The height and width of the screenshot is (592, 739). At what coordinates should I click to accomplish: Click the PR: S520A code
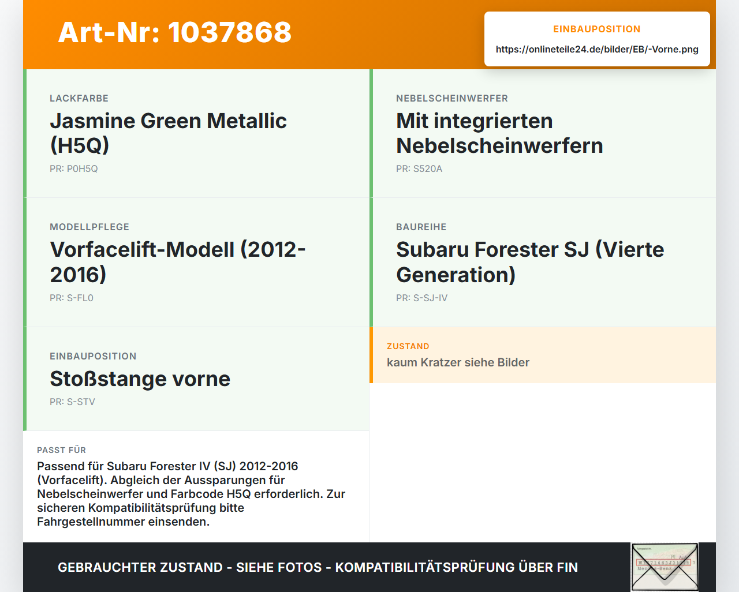419,169
